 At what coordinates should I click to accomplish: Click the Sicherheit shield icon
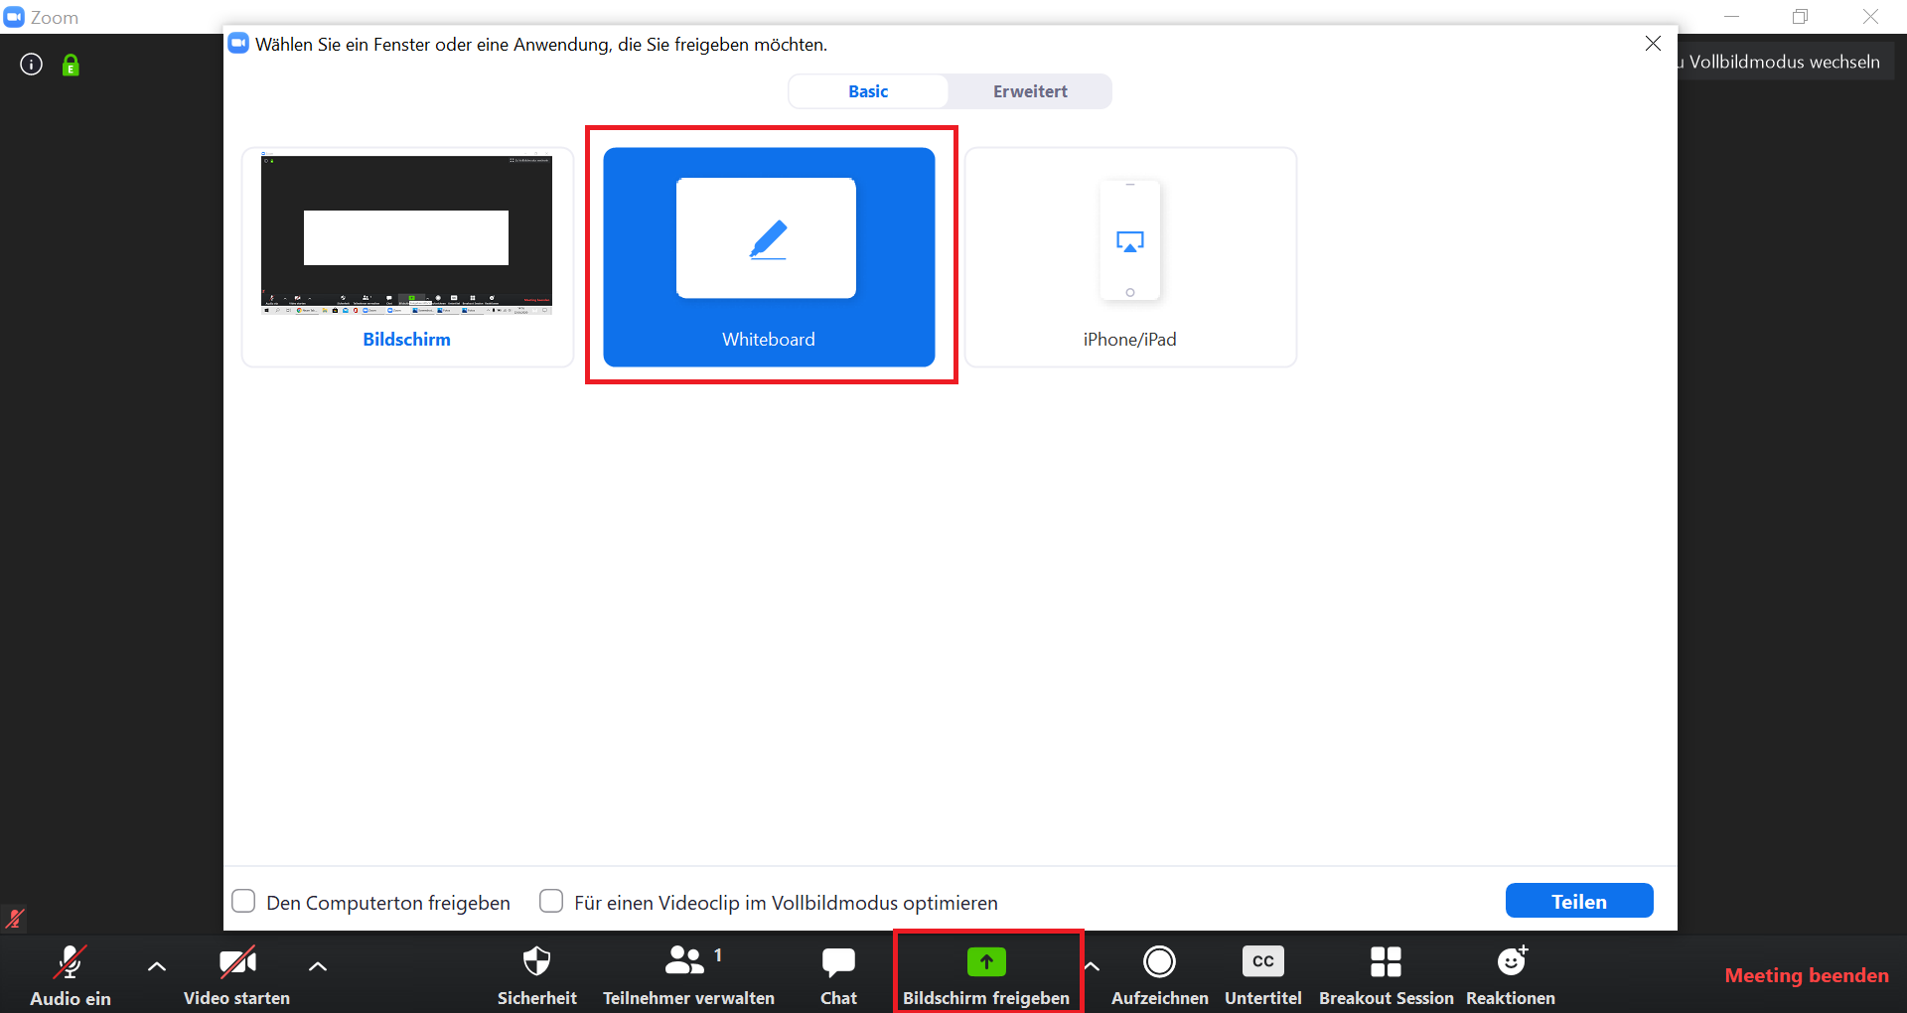click(x=536, y=961)
